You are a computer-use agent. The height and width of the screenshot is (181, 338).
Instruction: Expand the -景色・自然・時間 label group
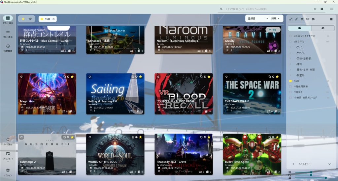click(x=290, y=70)
